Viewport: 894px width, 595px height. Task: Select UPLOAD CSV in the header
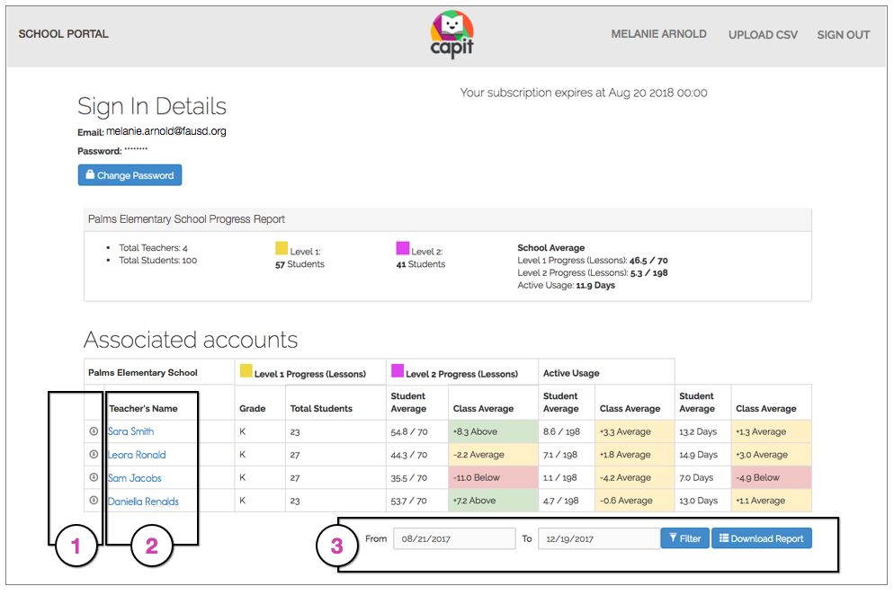[763, 34]
